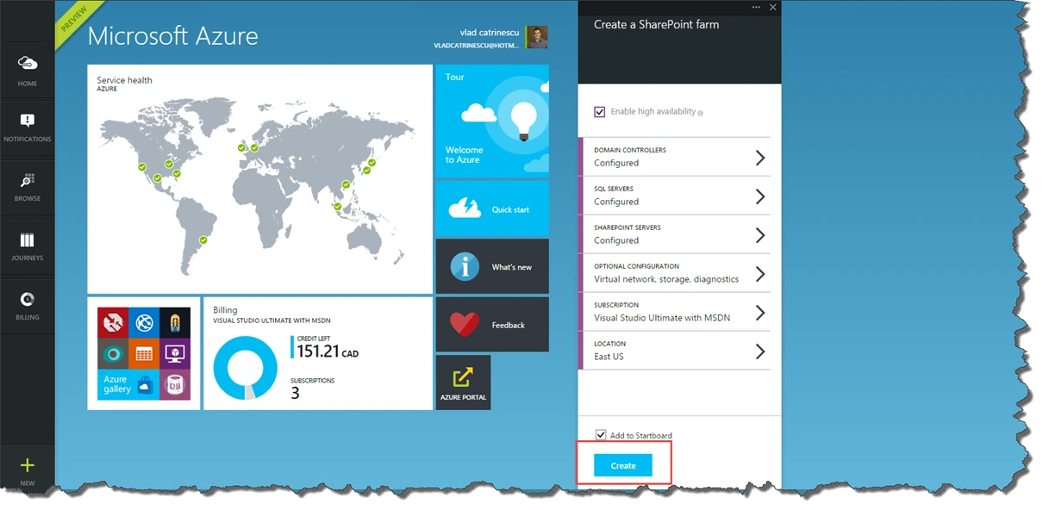Click the 'Welcome to Azure' text
Image resolution: width=1043 pixels, height=510 pixels.
point(465,155)
